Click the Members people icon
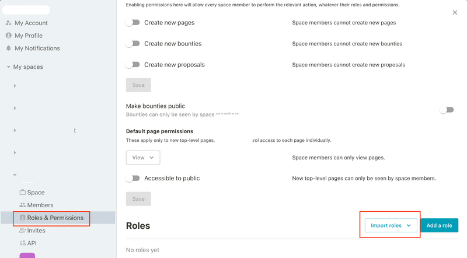The image size is (467, 258). (23, 205)
